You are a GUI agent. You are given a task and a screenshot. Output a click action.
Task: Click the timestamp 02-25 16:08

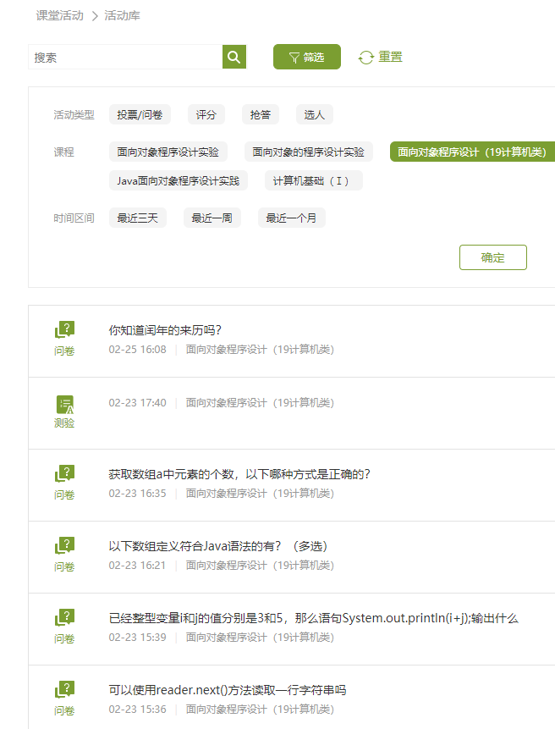click(x=137, y=349)
